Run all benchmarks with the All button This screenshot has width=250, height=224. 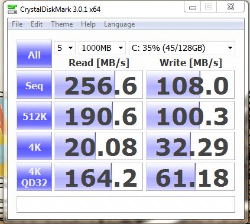[x=34, y=54]
